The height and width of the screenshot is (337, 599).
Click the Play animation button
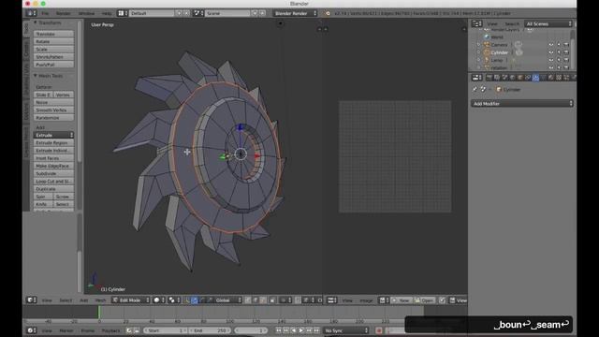[301, 330]
